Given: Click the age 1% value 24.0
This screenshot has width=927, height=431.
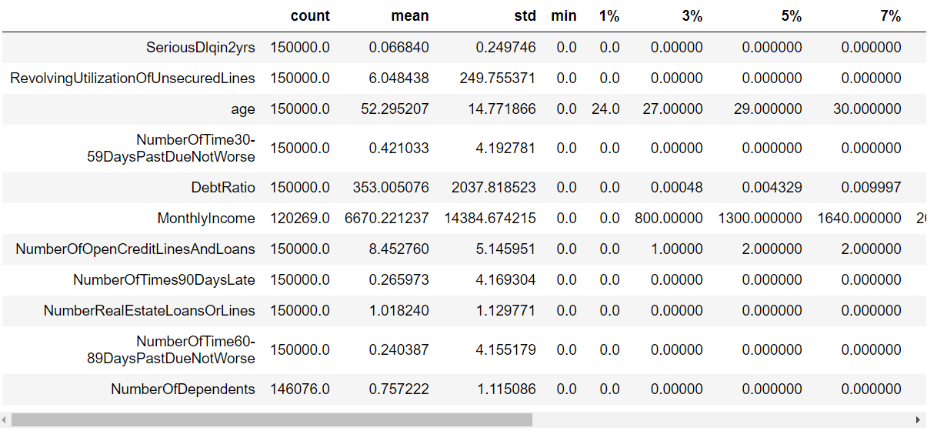Looking at the screenshot, I should pyautogui.click(x=606, y=109).
